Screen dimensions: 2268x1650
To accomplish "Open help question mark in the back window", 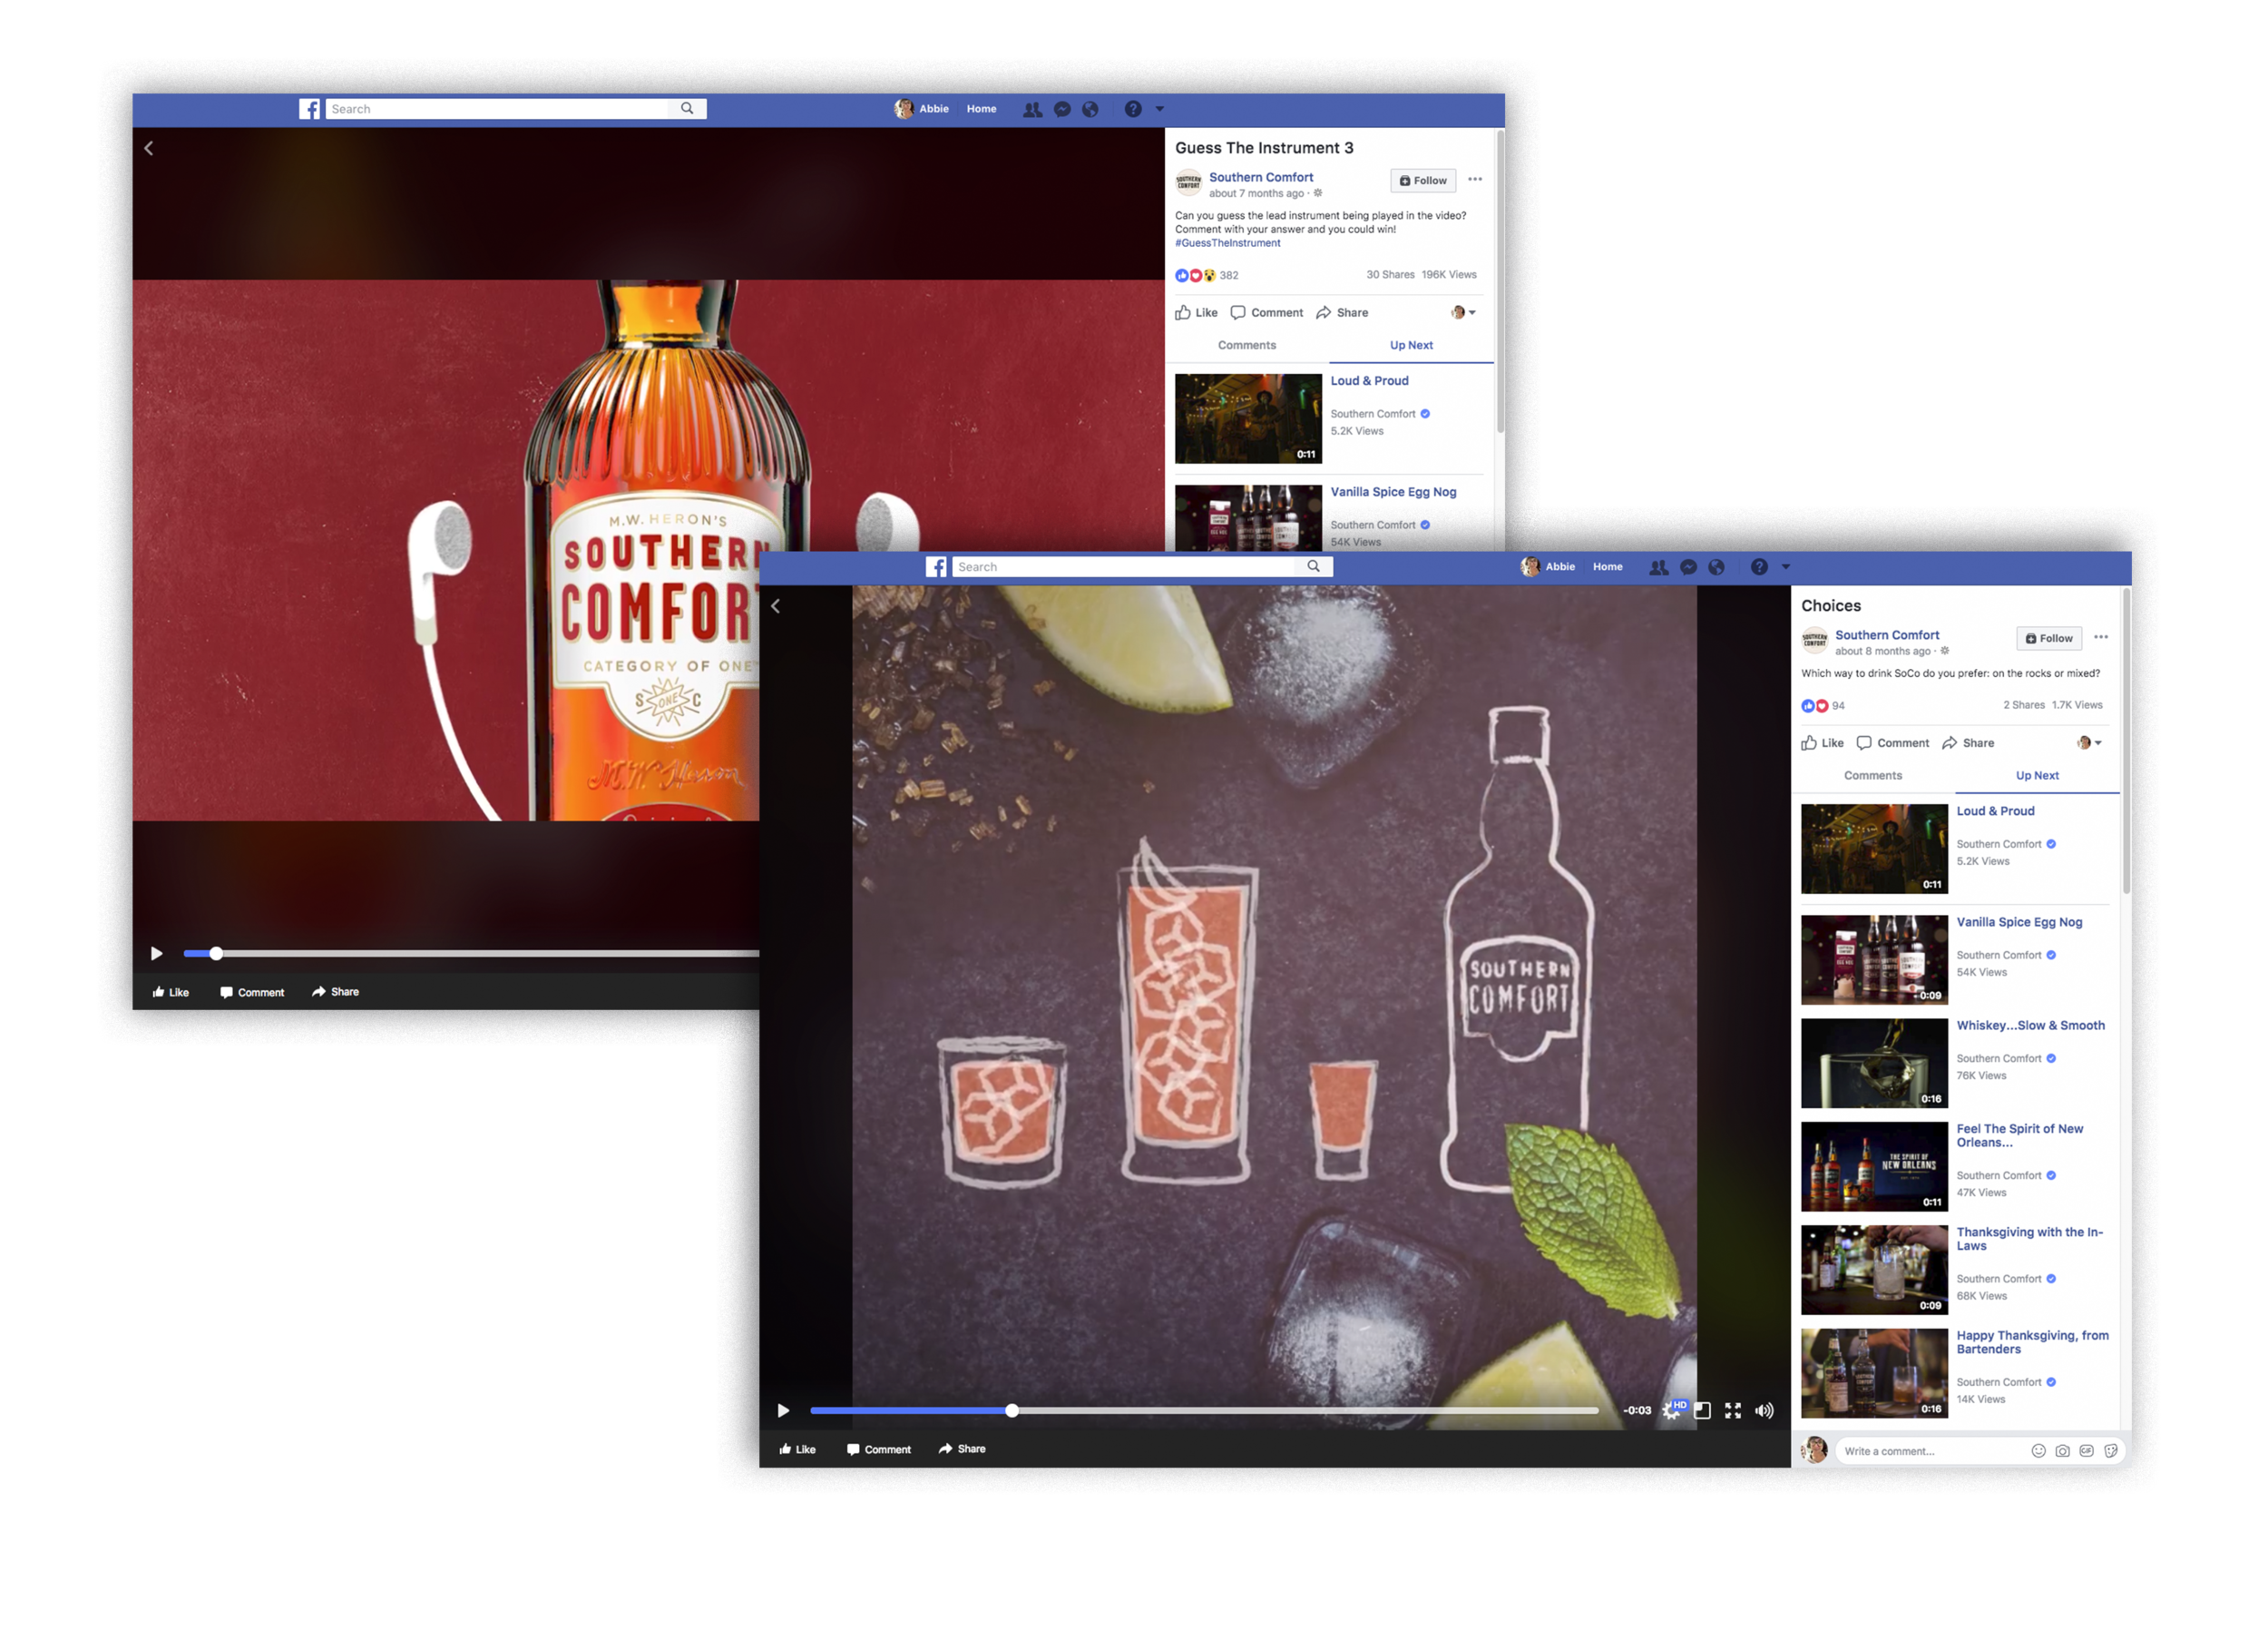I will [x=1133, y=109].
